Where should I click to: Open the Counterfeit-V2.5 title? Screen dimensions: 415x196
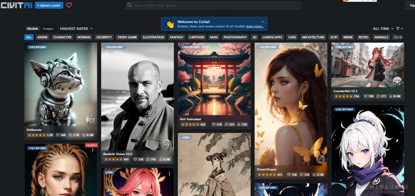[346, 91]
